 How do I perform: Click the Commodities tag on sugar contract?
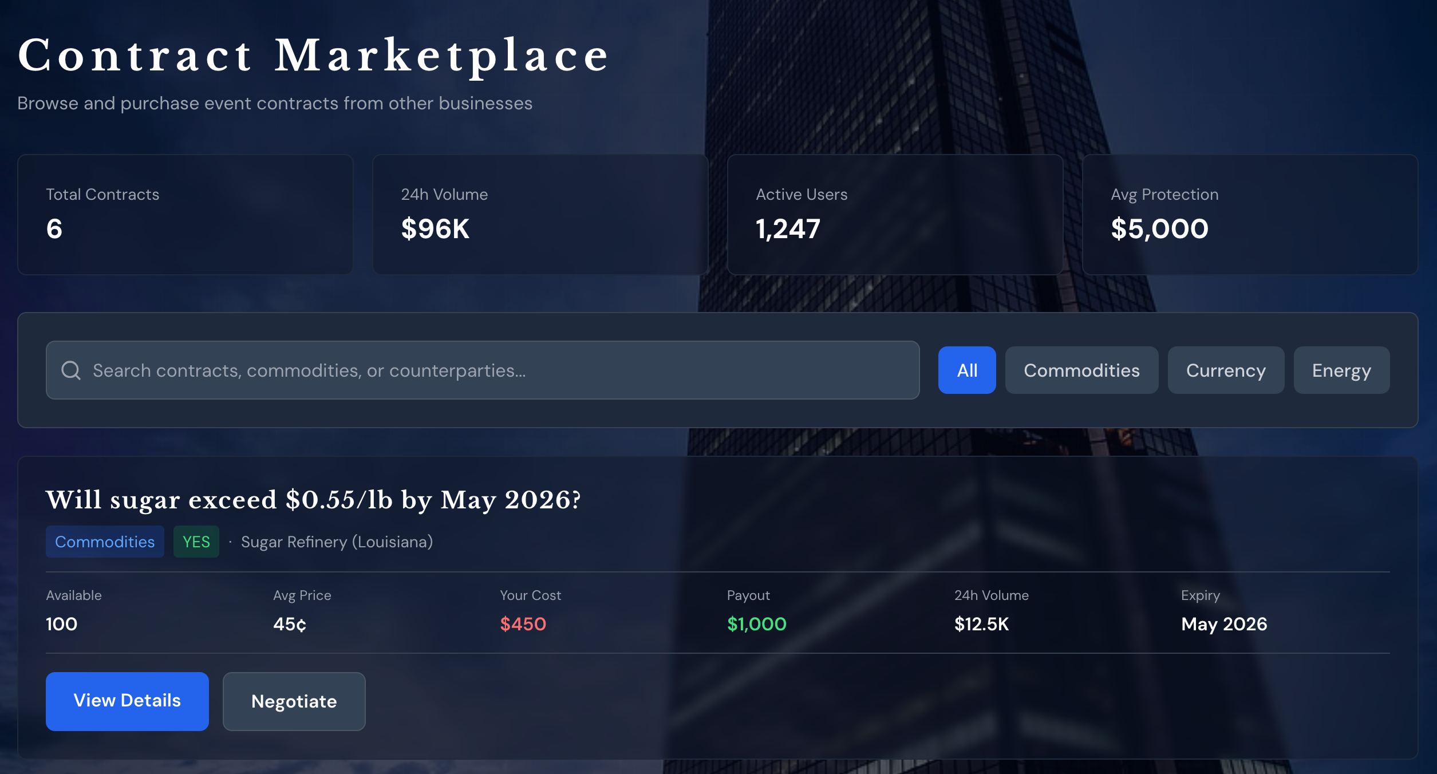tap(105, 542)
